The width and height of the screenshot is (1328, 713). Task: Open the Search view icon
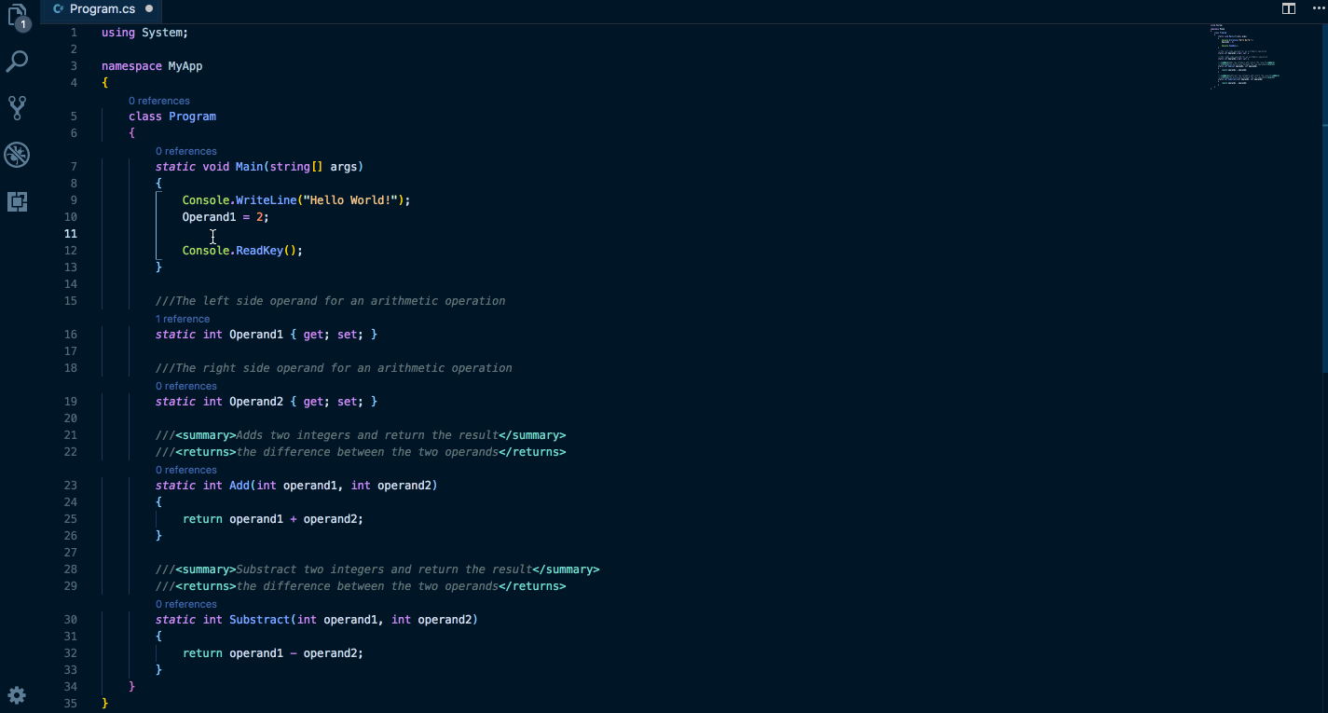17,62
